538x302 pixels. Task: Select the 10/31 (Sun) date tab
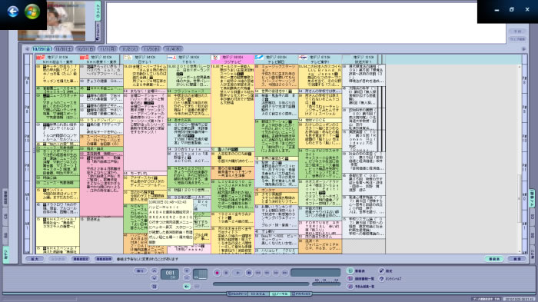(85, 49)
